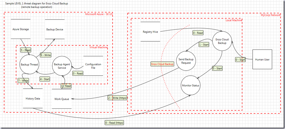Click the History Data store
285x129 pixels.
click(x=33, y=98)
